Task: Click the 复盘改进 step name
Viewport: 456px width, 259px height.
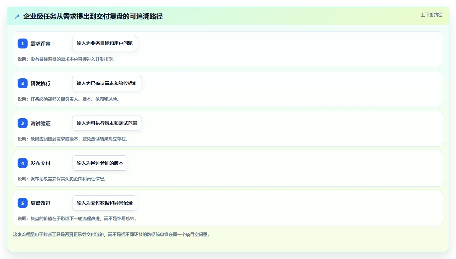Action: [x=41, y=203]
